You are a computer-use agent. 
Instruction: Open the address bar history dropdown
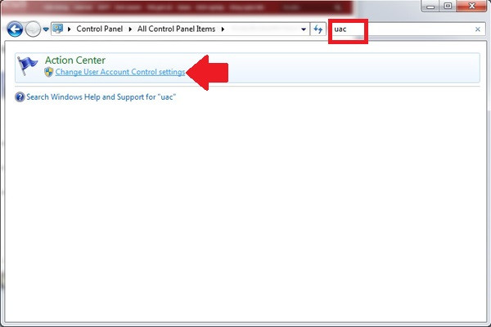click(x=304, y=29)
